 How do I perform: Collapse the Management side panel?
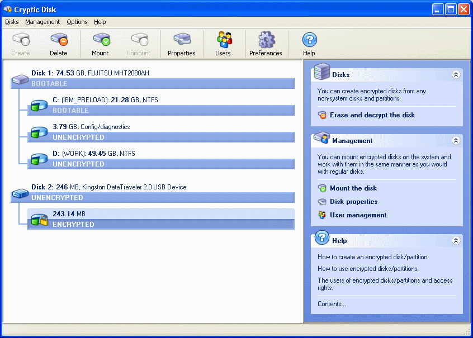point(456,141)
